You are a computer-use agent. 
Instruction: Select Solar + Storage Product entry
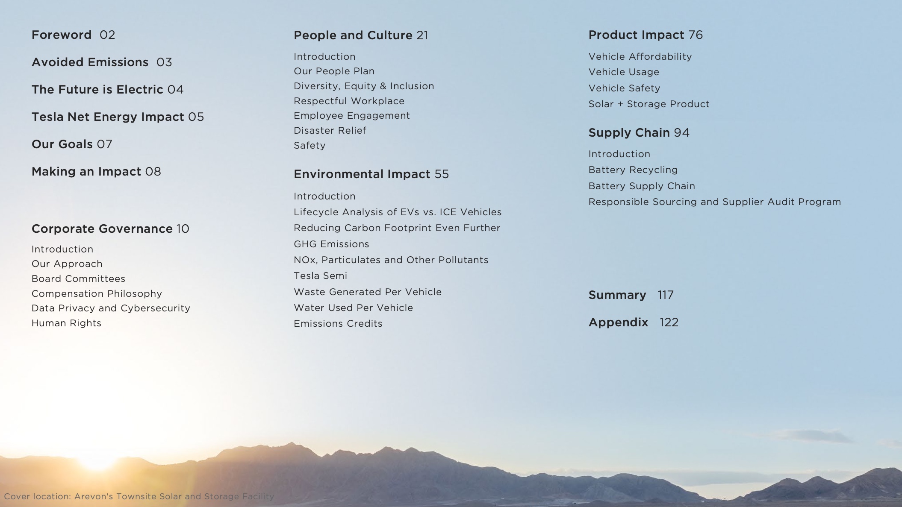point(648,104)
